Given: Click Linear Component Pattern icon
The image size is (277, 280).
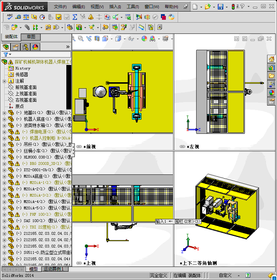Looking at the screenshot, I should [35, 27].
